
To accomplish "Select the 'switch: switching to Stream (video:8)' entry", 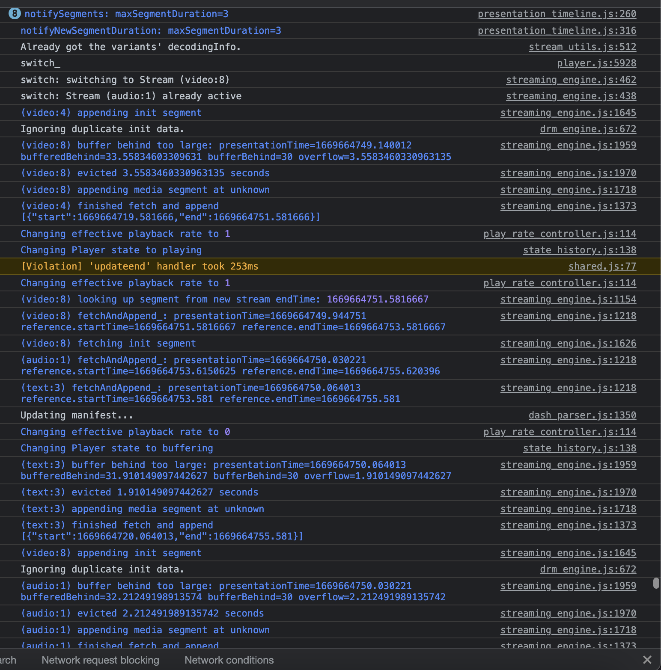I will click(125, 80).
